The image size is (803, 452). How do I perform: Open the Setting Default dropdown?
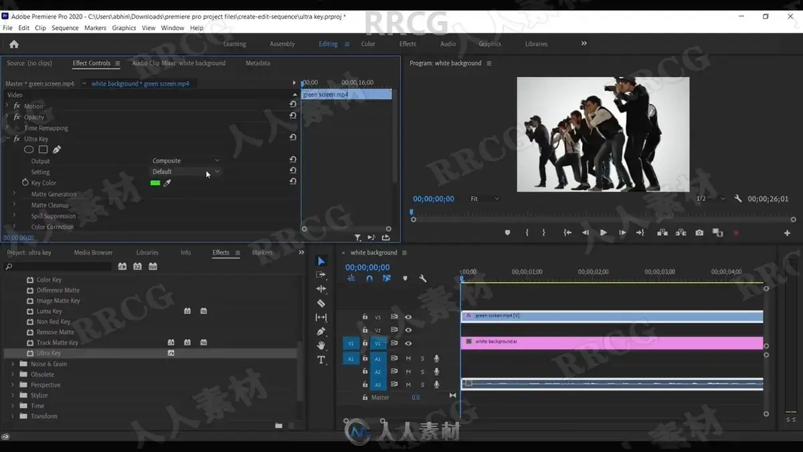tap(186, 172)
